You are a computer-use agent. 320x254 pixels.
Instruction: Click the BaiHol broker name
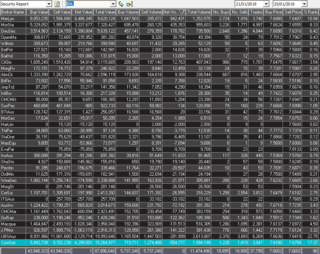7,56
